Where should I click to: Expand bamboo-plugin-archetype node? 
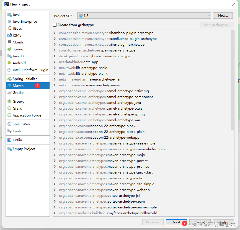click(x=55, y=33)
